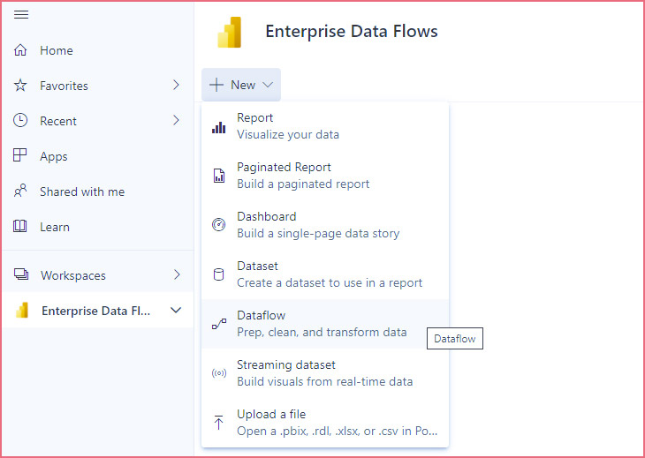Click the Home house icon
Viewport: 645px width, 458px height.
point(20,50)
